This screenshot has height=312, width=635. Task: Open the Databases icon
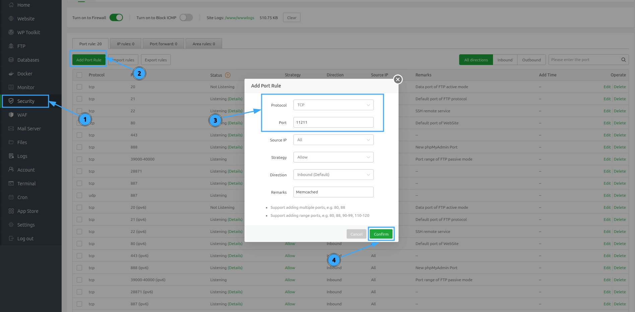pos(11,60)
